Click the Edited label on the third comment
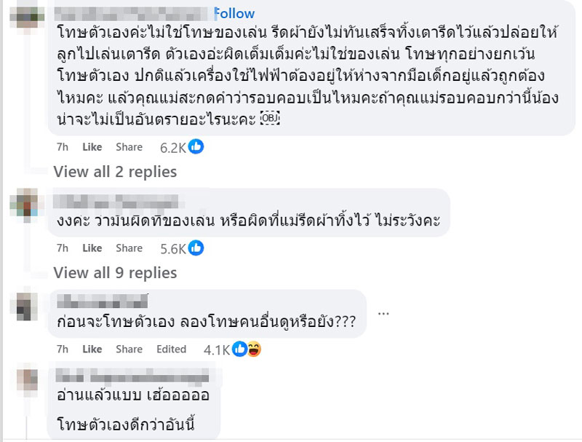 [x=172, y=349]
